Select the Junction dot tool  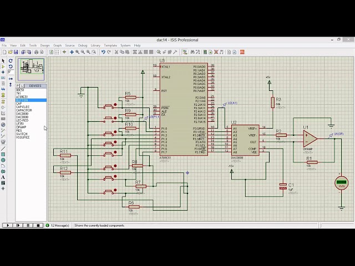point(3,72)
